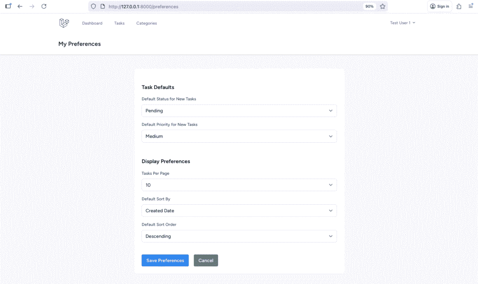The height and width of the screenshot is (284, 478).
Task: Expand the Test User 1 menu
Action: (x=402, y=23)
